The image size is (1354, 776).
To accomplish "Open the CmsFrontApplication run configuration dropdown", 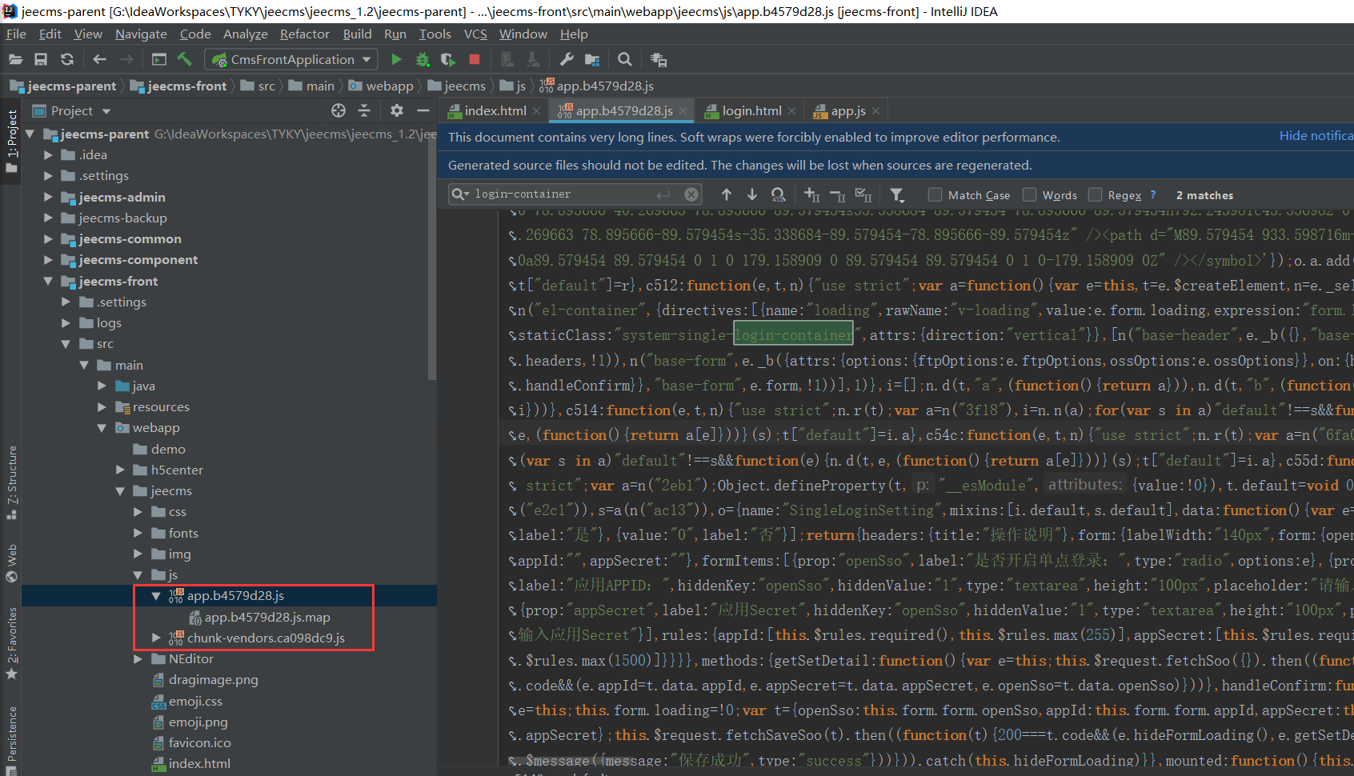I will [291, 59].
